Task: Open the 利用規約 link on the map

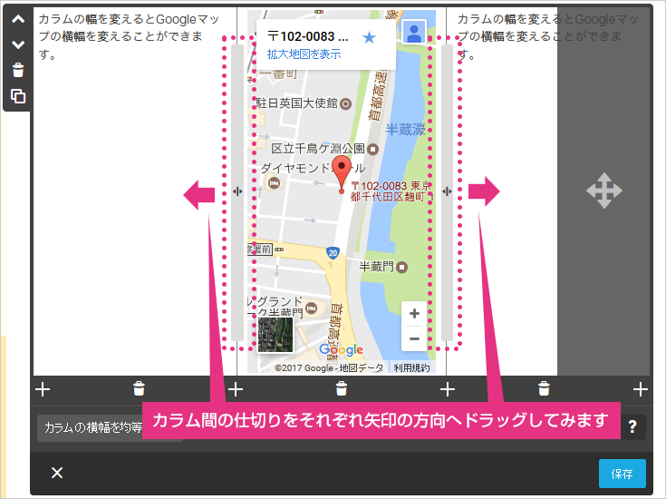Action: (x=411, y=367)
